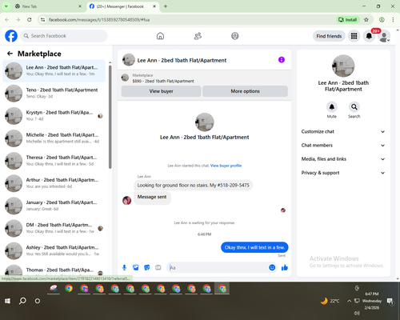The width and height of the screenshot is (400, 320).
Task: Click the 'Looking for ground floor' message
Action: [193, 186]
